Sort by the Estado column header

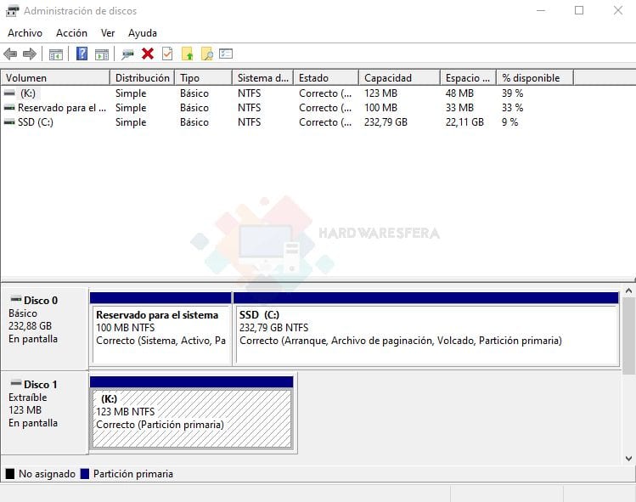pos(326,77)
